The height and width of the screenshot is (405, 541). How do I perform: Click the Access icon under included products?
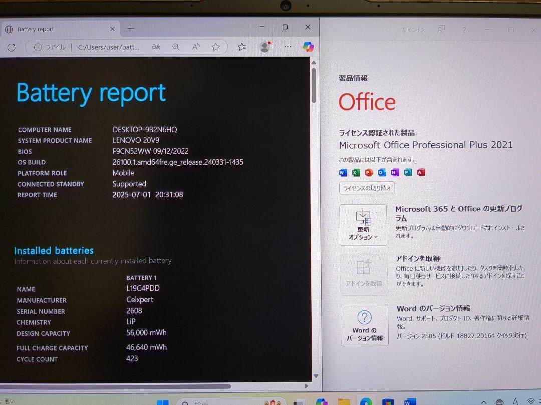(421, 172)
